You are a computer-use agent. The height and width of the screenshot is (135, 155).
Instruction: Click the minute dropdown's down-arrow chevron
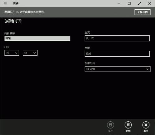pos(34,53)
